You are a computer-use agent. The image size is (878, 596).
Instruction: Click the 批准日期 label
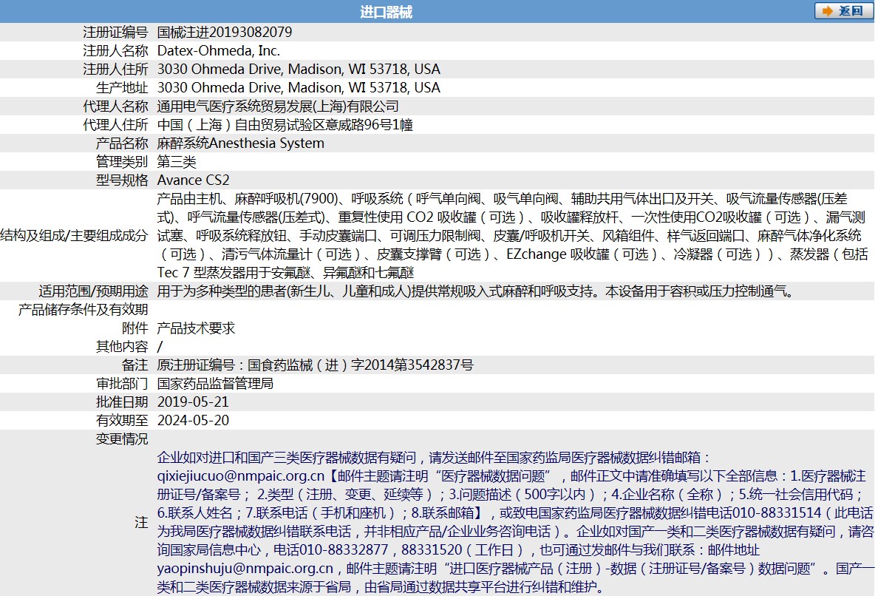pyautogui.click(x=122, y=402)
